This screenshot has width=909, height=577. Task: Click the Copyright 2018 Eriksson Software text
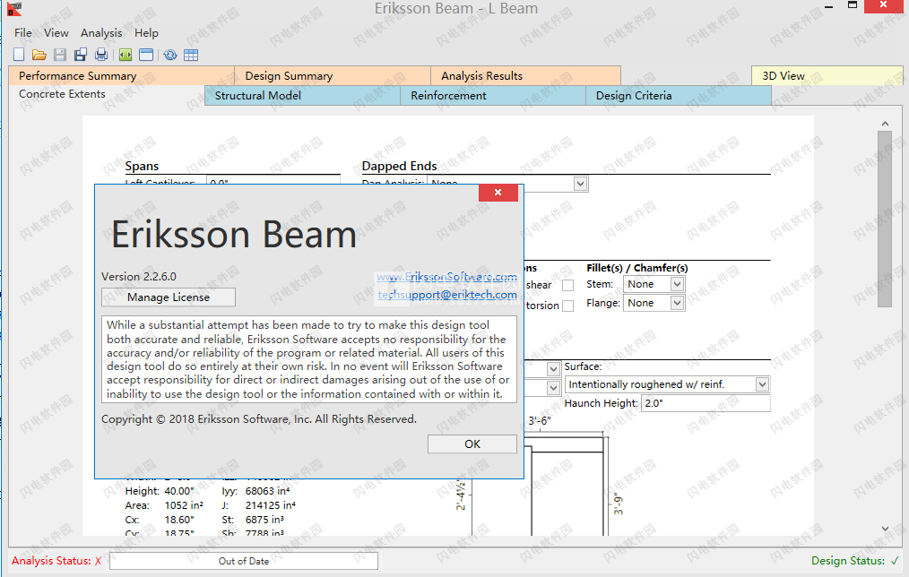pos(258,418)
